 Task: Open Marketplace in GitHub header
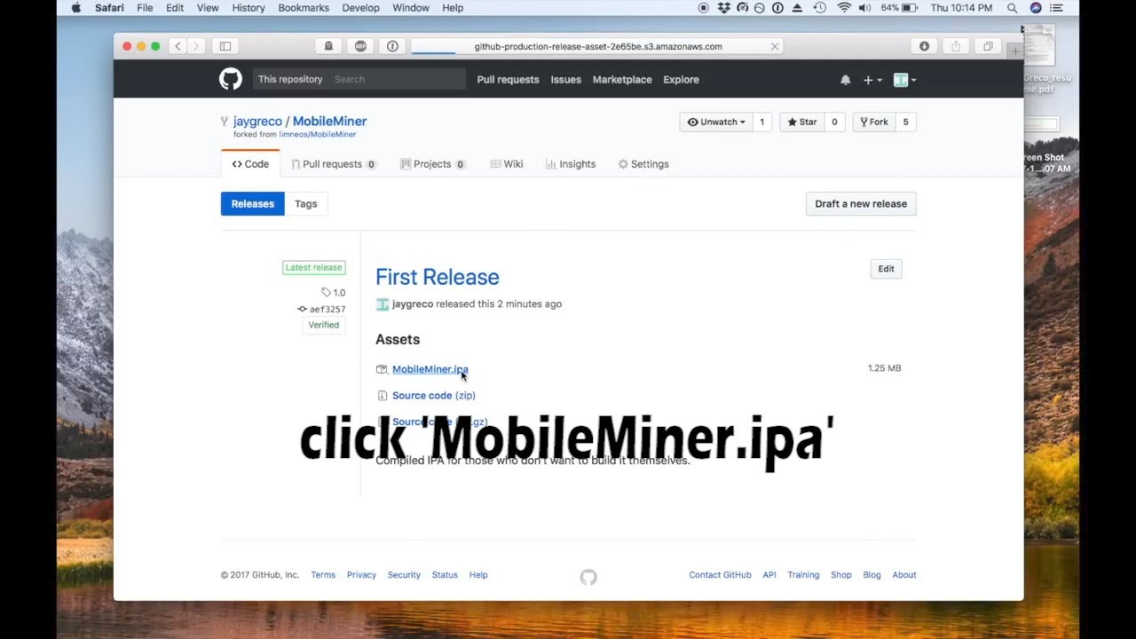(622, 80)
